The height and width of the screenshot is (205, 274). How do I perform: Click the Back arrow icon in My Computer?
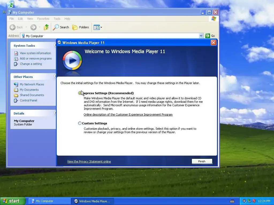coord(12,27)
